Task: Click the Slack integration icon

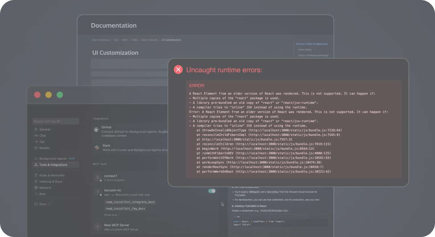Action: point(96,147)
